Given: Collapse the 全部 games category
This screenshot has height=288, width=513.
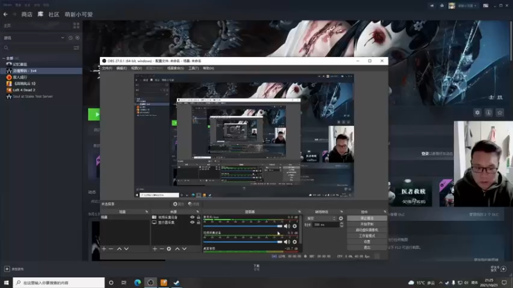Looking at the screenshot, I should click(x=4, y=58).
